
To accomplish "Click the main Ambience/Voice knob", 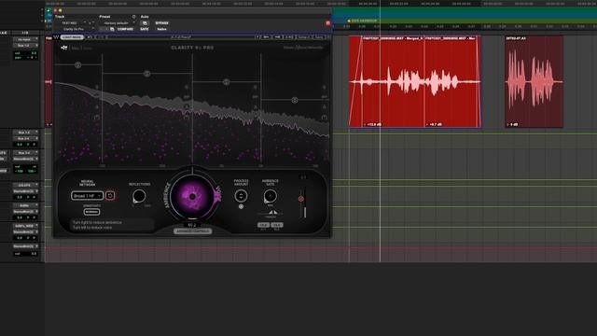I will coord(192,197).
